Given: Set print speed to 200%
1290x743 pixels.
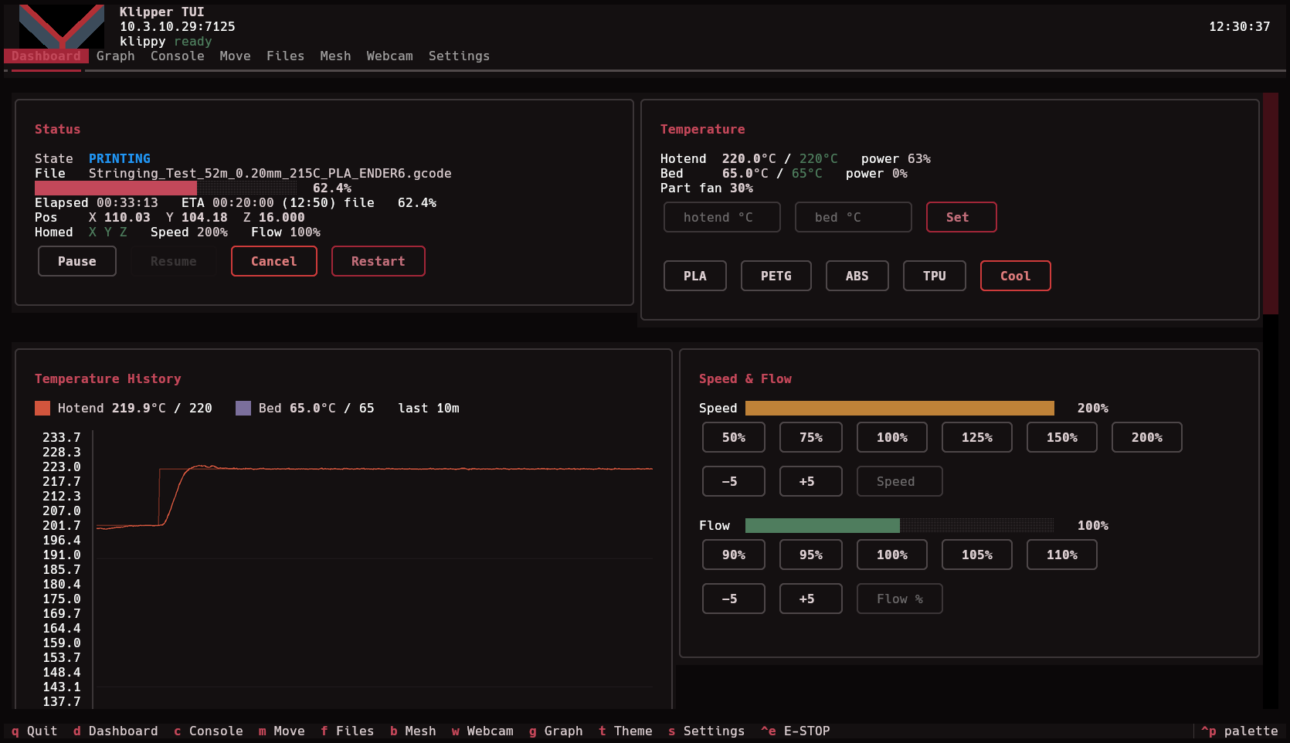Looking at the screenshot, I should [1147, 437].
